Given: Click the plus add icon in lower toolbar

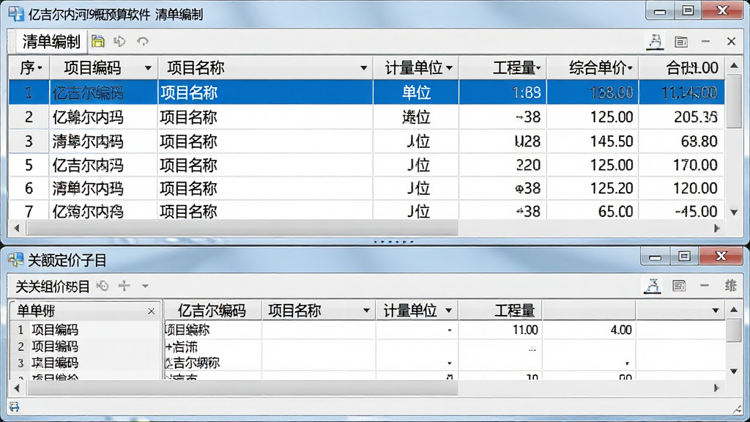Looking at the screenshot, I should 125,286.
